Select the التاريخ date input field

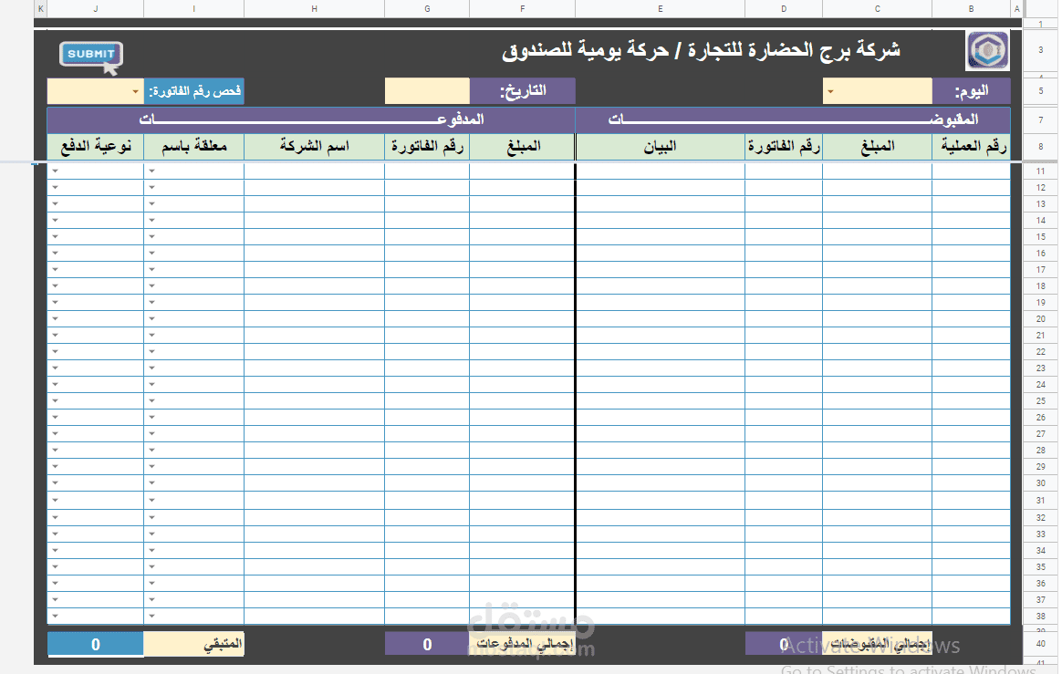coord(427,91)
